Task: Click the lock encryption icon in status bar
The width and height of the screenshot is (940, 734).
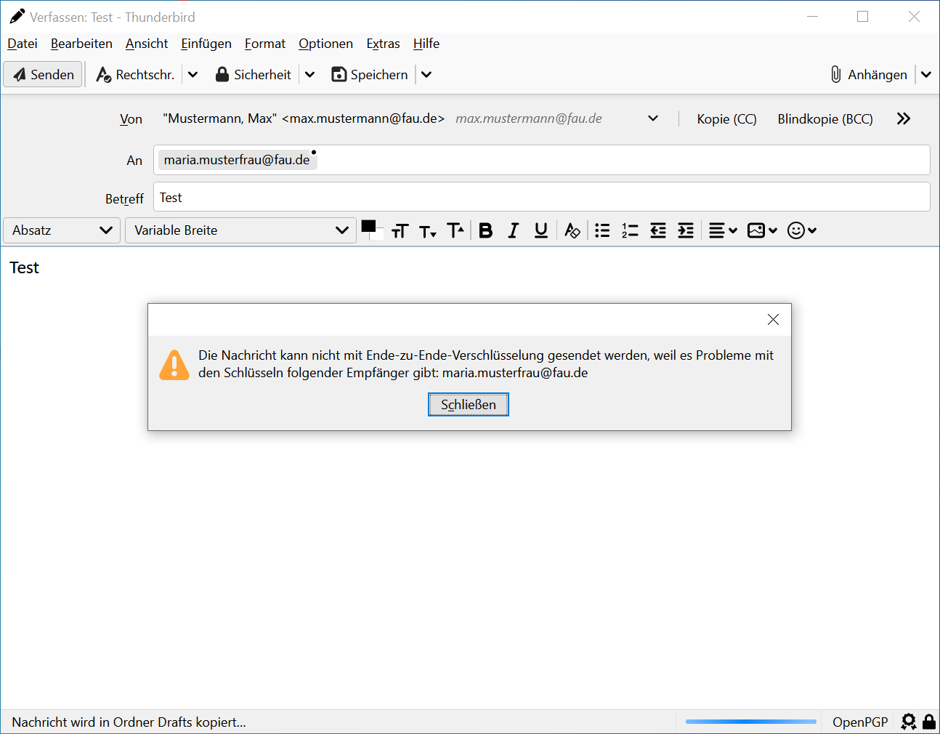Action: coord(929,722)
